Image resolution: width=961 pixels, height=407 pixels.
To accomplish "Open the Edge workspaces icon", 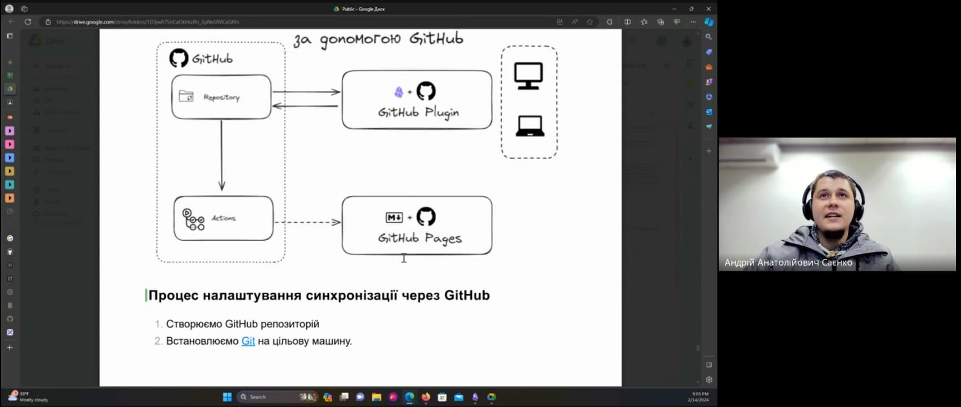I will tap(24, 9).
